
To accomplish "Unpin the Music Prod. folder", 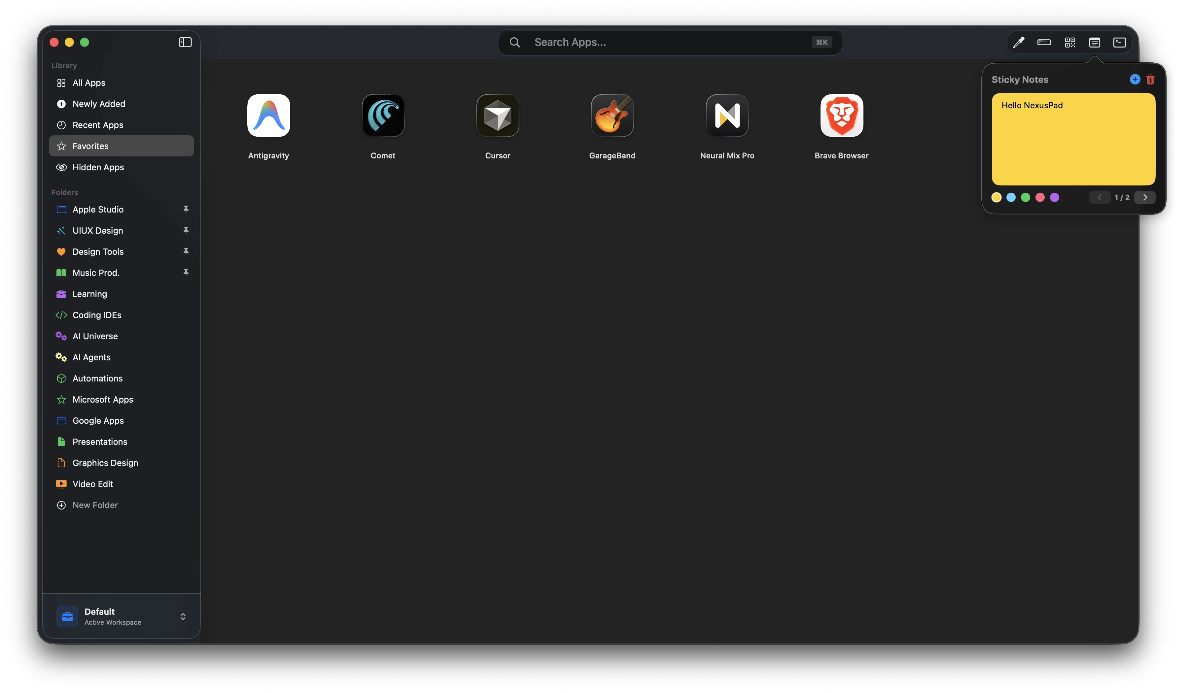I will coord(186,272).
